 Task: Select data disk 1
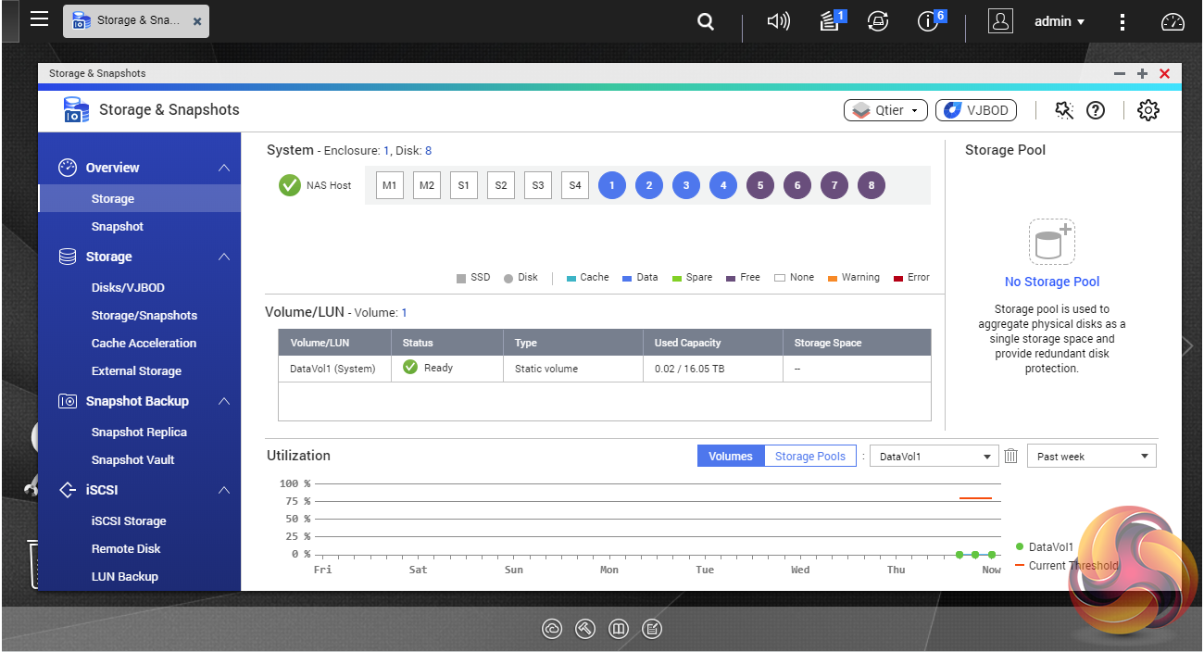612,185
